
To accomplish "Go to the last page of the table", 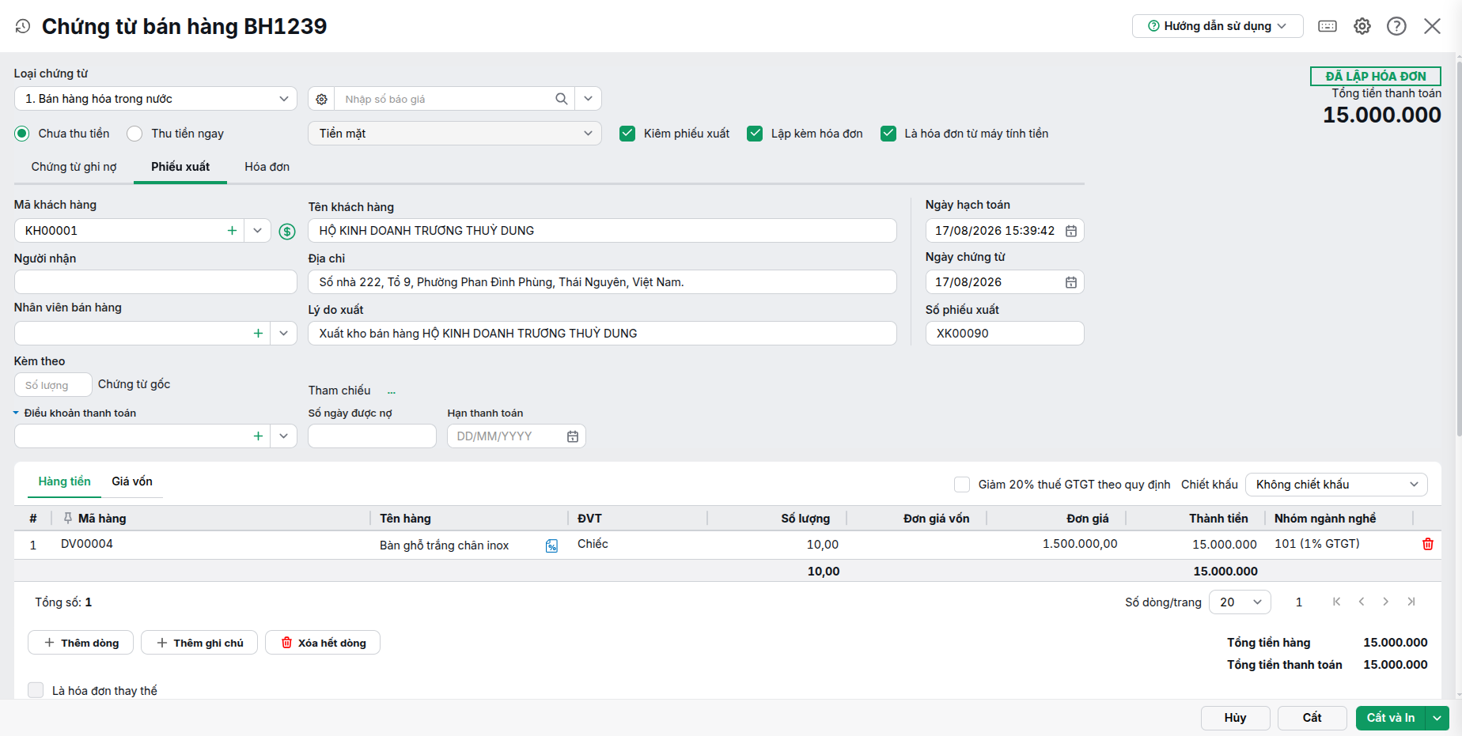I will [x=1411, y=602].
